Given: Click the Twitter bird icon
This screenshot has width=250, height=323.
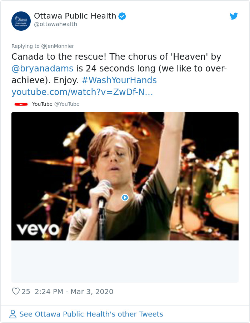Looking at the screenshot, I should (x=234, y=16).
